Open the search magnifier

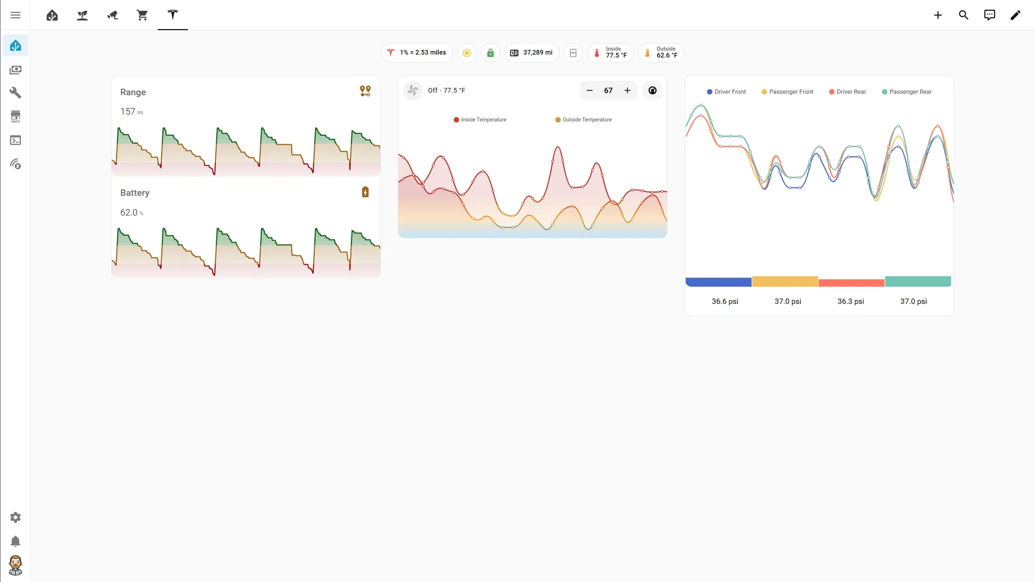pos(964,15)
